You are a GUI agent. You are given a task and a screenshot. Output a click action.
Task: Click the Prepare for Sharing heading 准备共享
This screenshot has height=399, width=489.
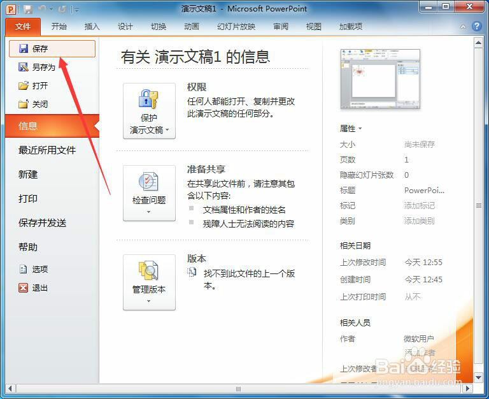click(206, 170)
